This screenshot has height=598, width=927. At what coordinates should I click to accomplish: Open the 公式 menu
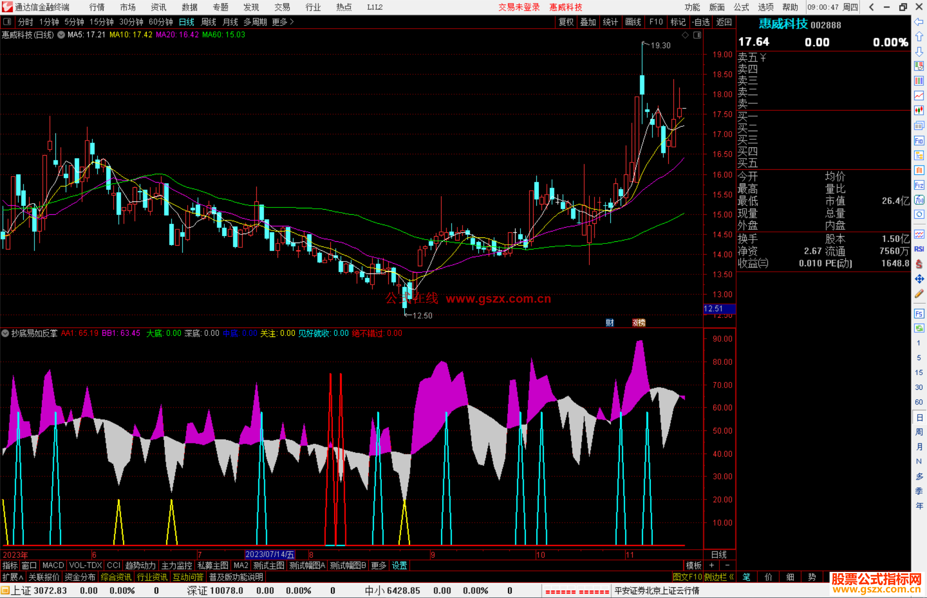click(741, 7)
